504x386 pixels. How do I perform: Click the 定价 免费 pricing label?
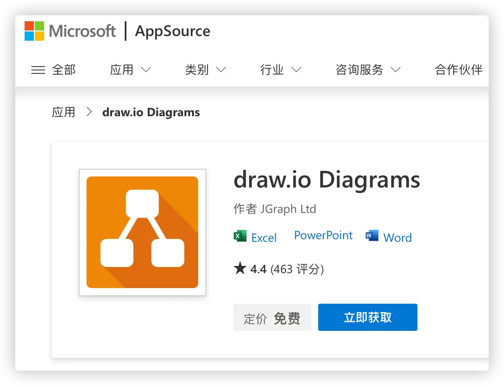272,318
